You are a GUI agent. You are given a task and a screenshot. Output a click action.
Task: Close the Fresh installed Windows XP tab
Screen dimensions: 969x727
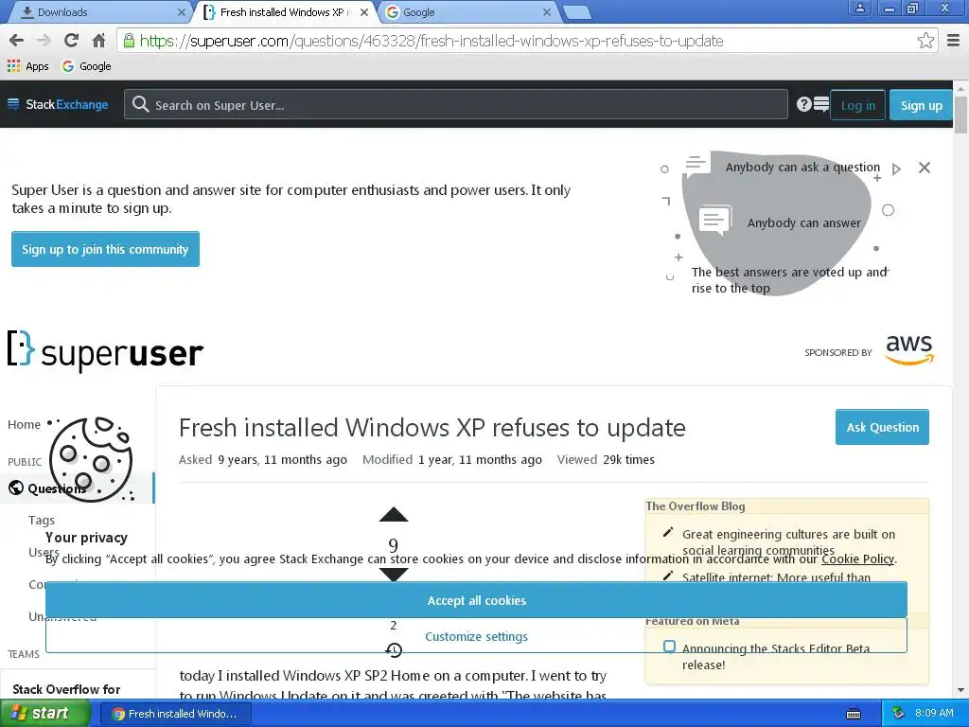click(x=364, y=11)
